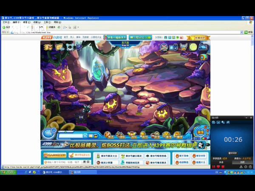Click the blue-yellow robot helper on right edge
This screenshot has width=255, height=191.
[204, 57]
